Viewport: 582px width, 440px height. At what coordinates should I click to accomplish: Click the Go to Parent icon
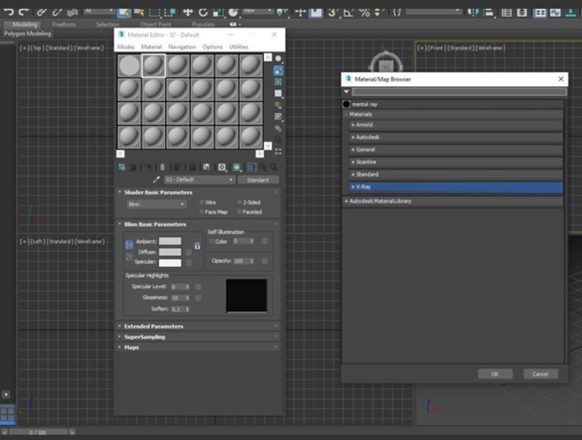click(263, 167)
